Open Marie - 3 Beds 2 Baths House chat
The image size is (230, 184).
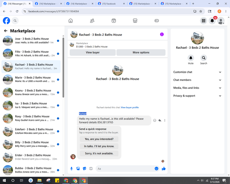[31, 80]
